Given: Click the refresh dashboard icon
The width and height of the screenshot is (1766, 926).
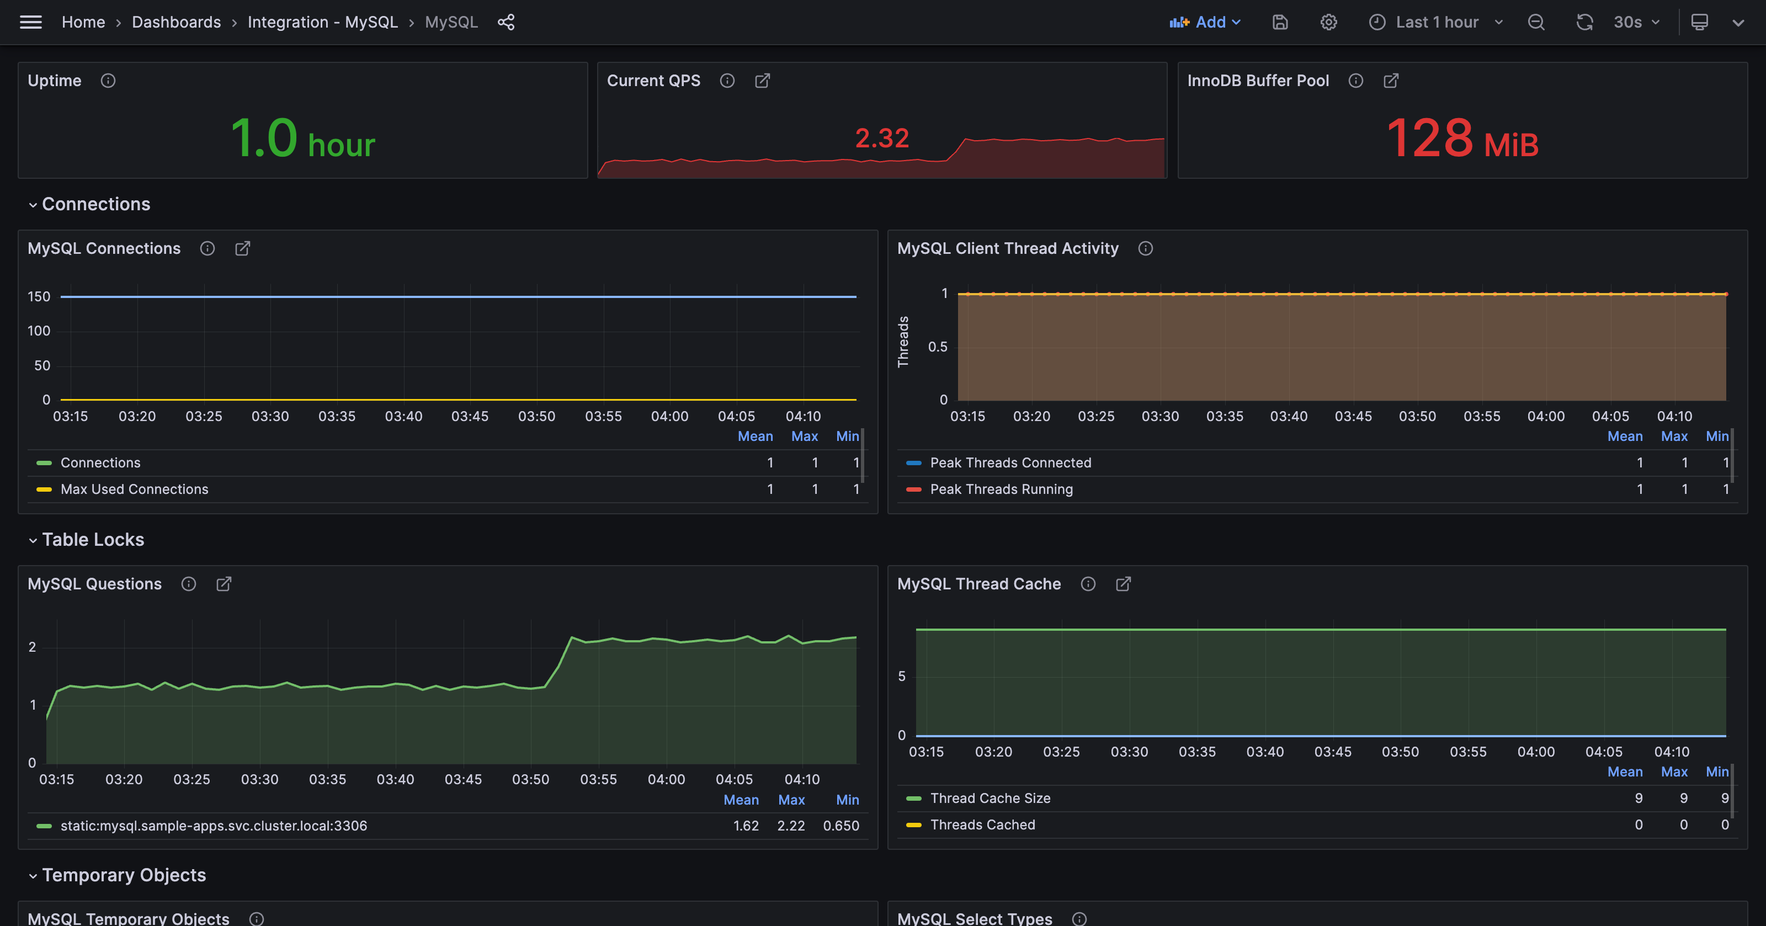Looking at the screenshot, I should click(x=1584, y=22).
